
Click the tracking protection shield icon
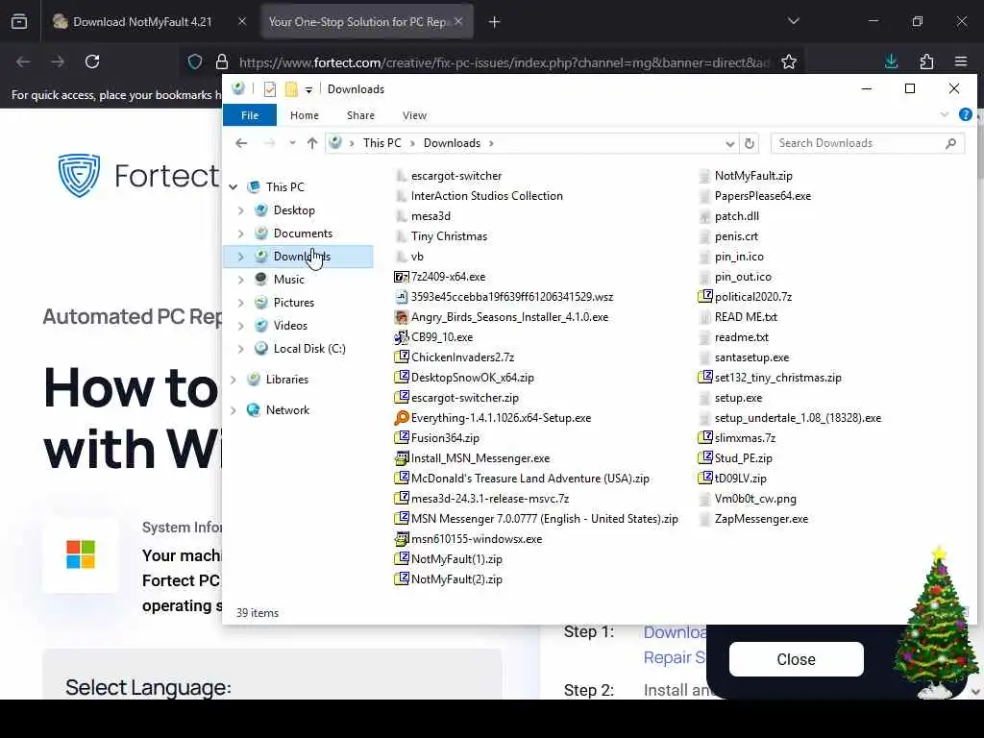(x=195, y=61)
